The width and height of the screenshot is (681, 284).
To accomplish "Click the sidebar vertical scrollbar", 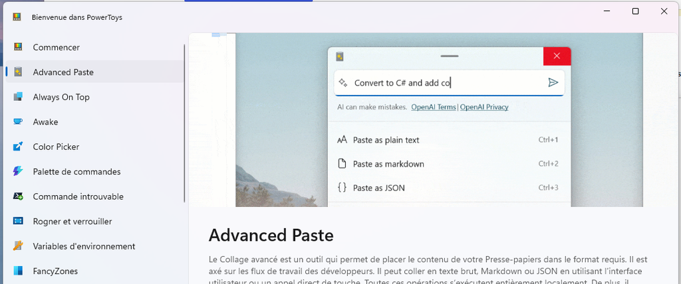I will (x=185, y=123).
